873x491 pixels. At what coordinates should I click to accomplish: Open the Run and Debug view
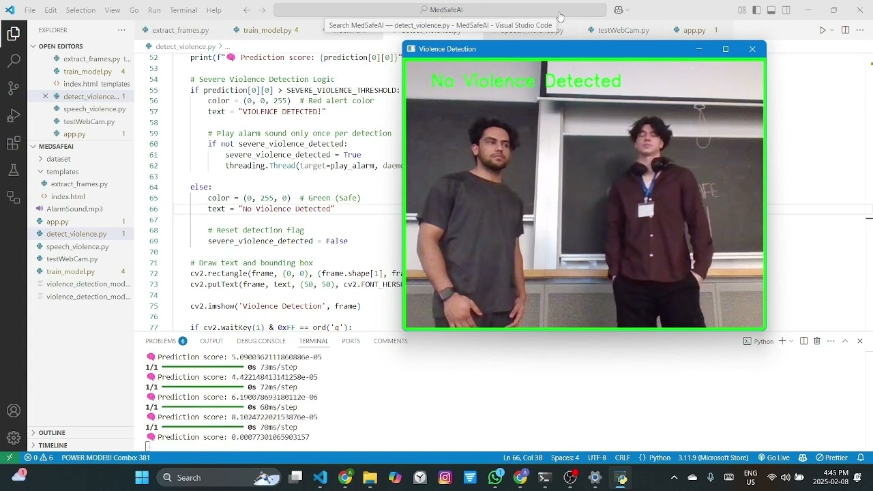pos(13,115)
